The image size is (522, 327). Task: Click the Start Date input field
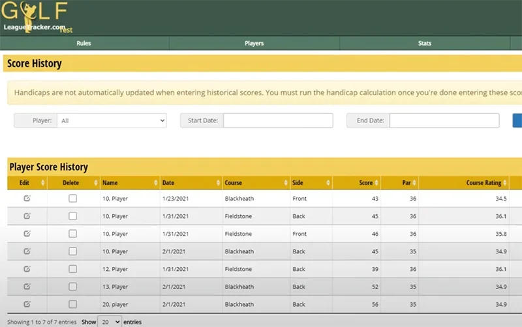(x=278, y=121)
